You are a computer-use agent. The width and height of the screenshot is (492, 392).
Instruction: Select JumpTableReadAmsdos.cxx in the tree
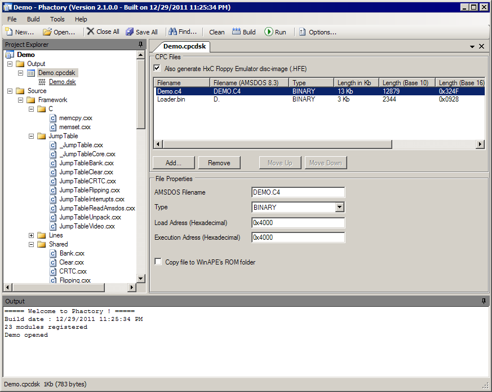[97, 208]
